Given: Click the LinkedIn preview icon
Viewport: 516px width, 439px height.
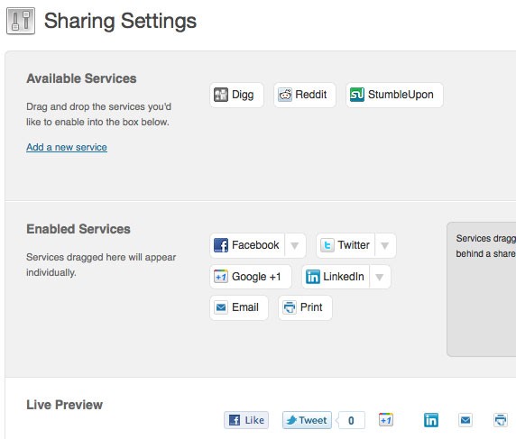Looking at the screenshot, I should pos(431,420).
